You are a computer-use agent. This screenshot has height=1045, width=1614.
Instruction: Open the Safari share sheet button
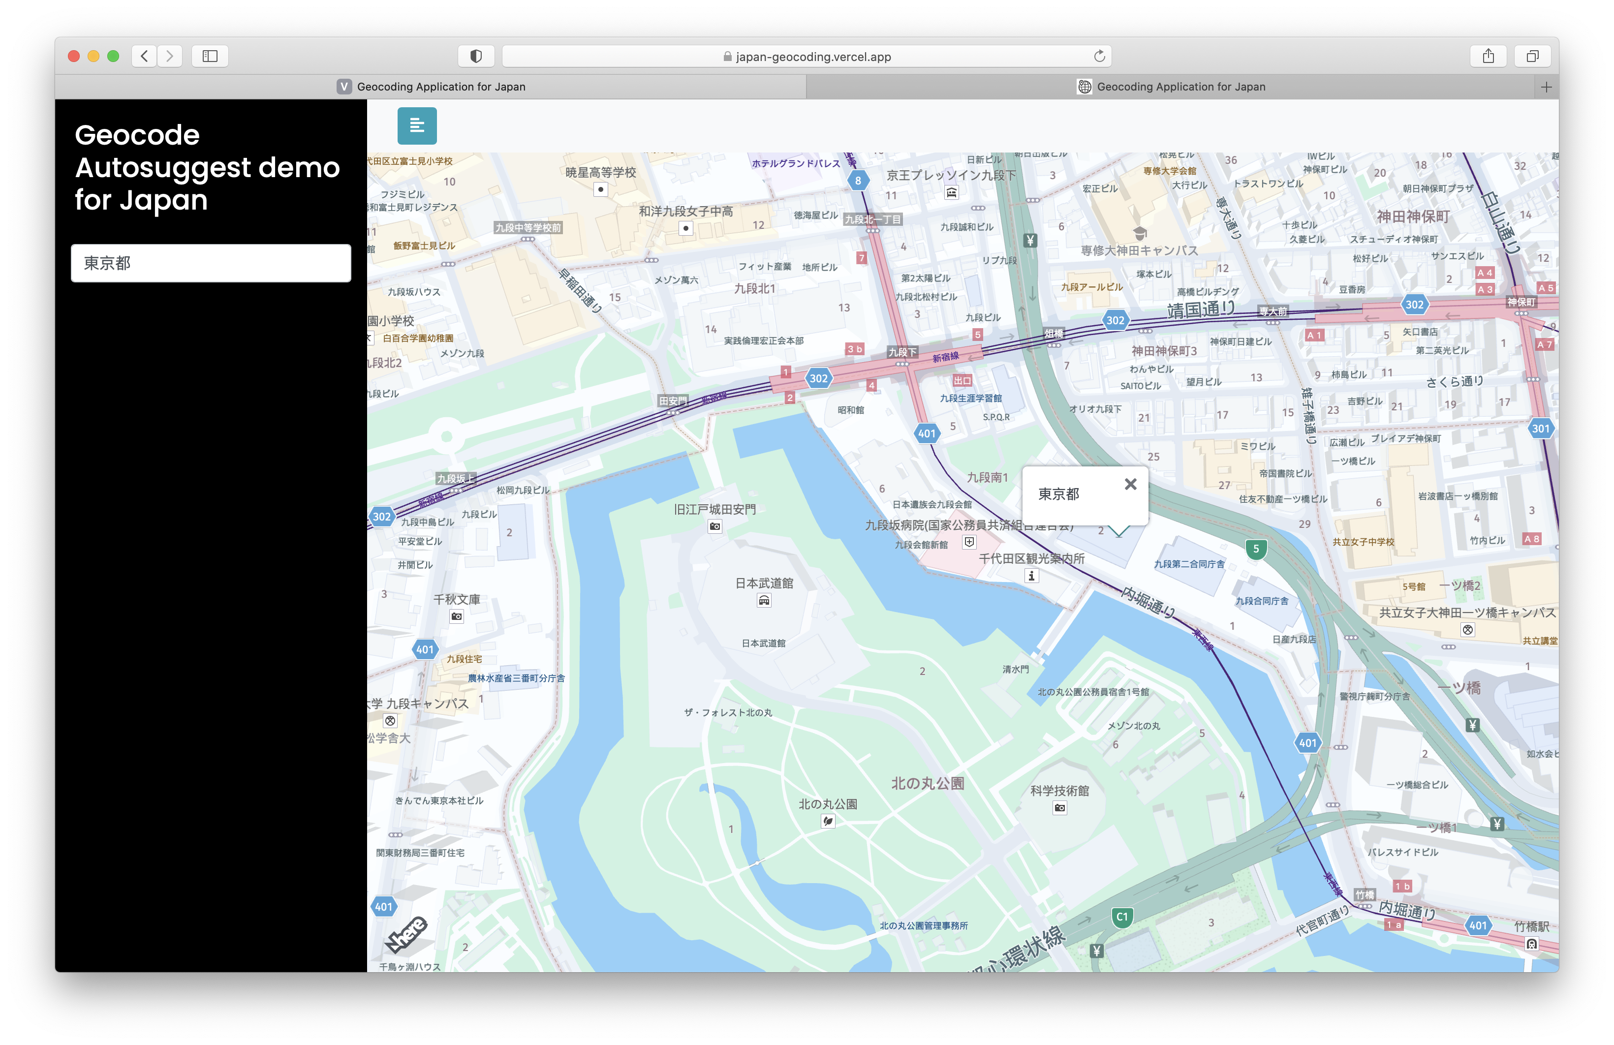click(1488, 56)
